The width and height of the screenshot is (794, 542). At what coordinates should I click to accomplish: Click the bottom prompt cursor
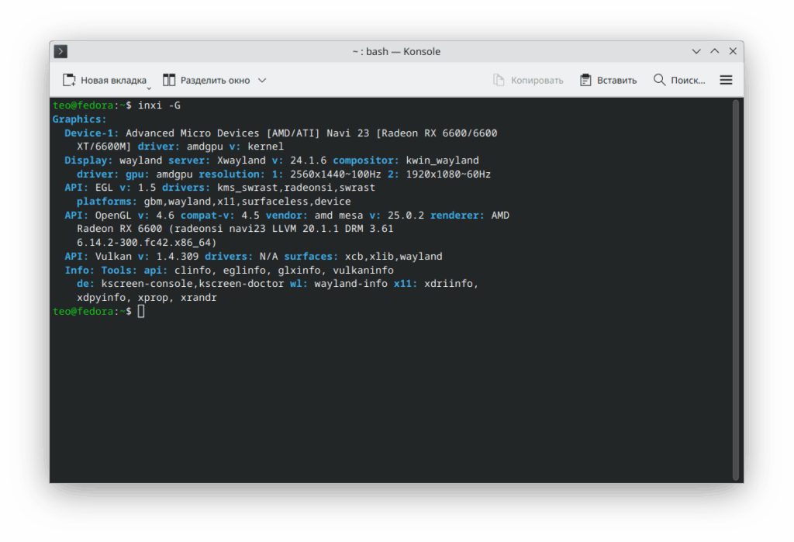[x=141, y=311]
